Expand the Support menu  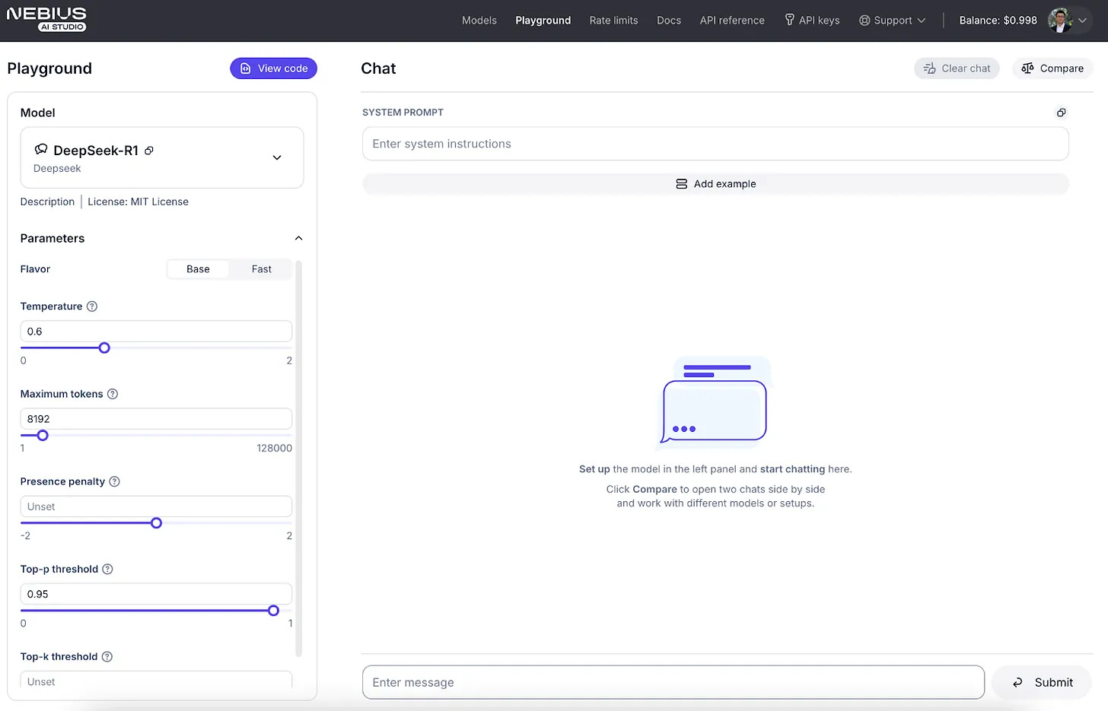coord(892,21)
